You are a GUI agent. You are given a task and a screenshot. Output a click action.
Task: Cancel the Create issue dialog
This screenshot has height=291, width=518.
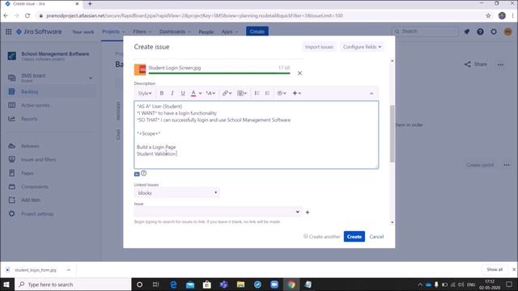(376, 237)
